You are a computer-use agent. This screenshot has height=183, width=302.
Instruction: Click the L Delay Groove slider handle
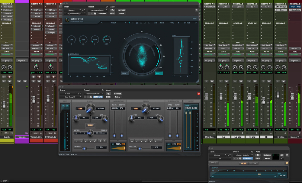coord(84,148)
